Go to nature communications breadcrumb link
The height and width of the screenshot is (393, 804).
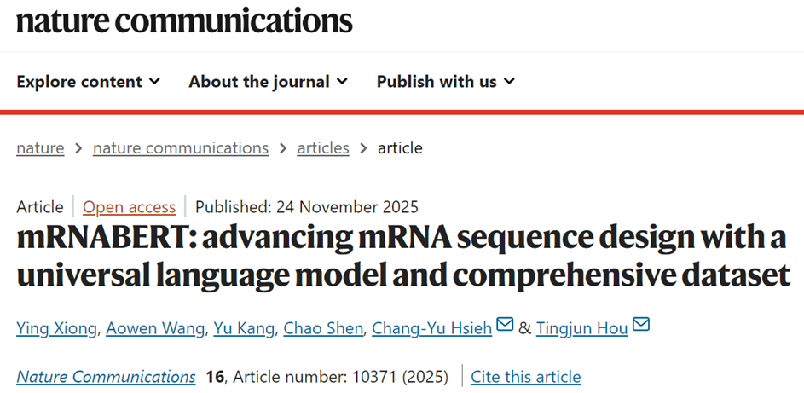tap(181, 148)
